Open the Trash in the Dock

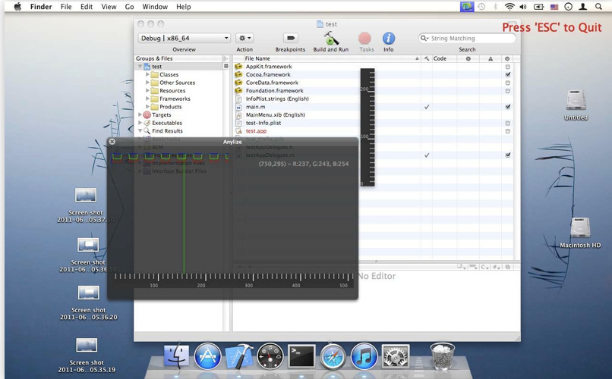coord(442,356)
